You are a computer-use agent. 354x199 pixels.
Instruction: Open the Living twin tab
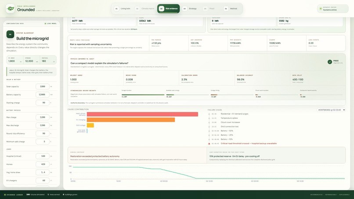pos(123,9)
